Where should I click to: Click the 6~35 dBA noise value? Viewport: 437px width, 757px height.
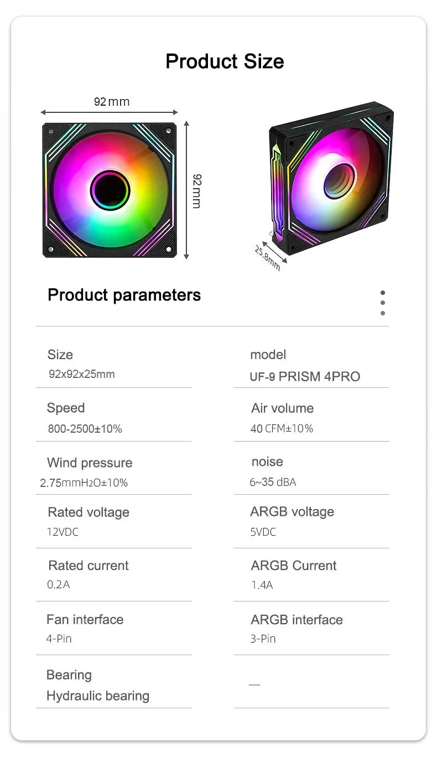click(x=273, y=482)
